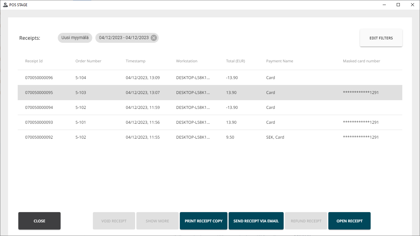Click Print Receipt Copy
This screenshot has width=420, height=236.
tap(203, 221)
